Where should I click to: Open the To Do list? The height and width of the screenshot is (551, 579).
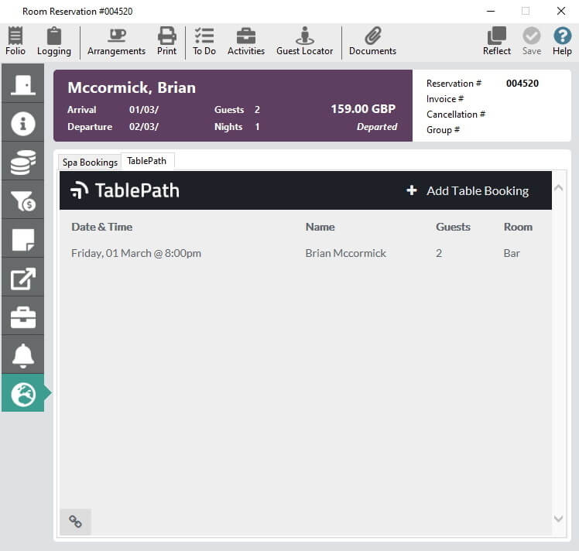(204, 40)
